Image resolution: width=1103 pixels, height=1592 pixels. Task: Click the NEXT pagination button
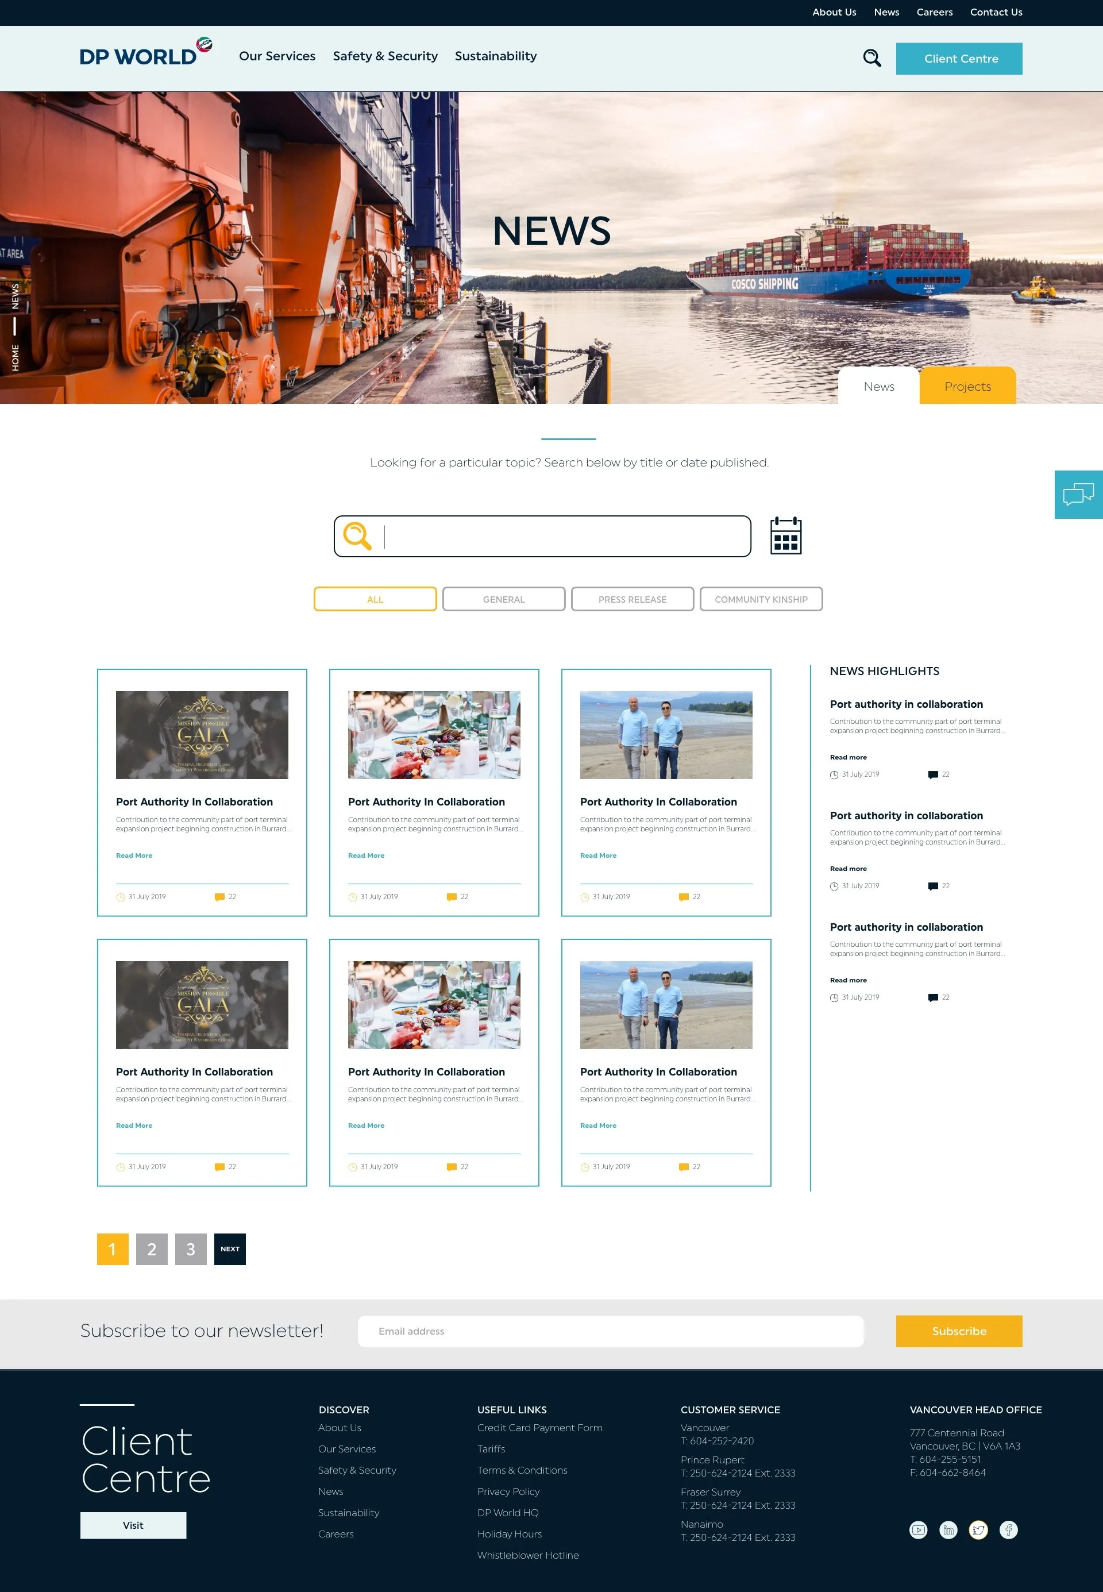(230, 1249)
